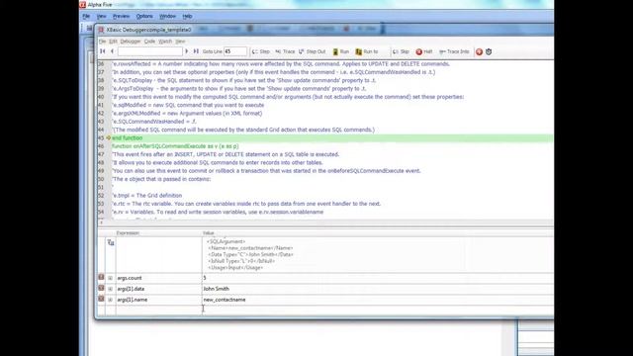Click the John Smith value cell
This screenshot has height=356, width=633.
tap(378, 289)
